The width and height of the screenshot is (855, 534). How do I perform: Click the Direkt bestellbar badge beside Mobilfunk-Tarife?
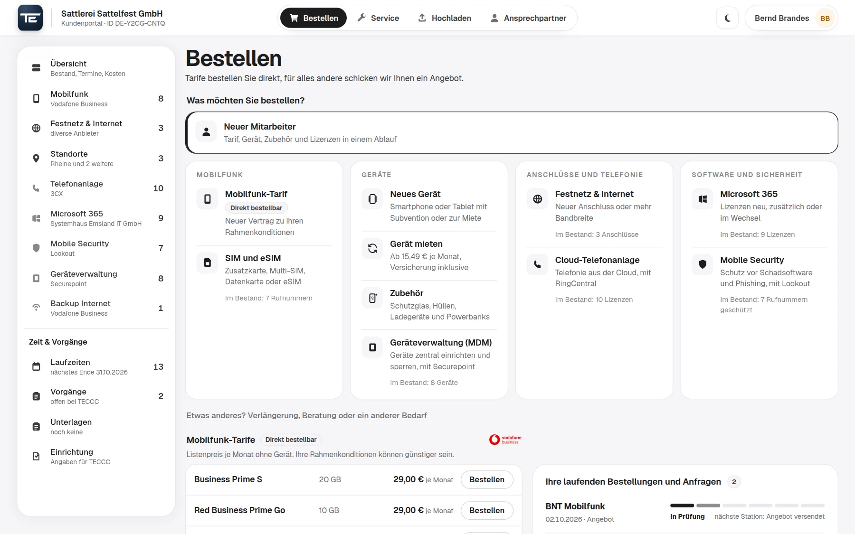(x=291, y=440)
